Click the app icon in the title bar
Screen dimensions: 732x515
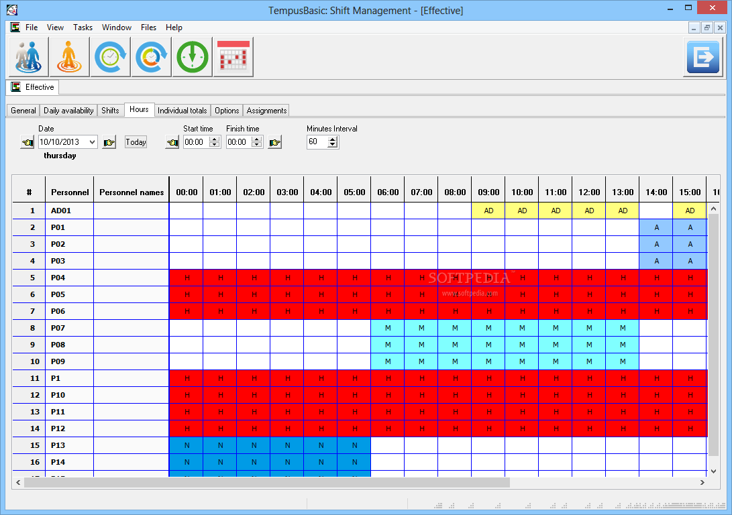(11, 9)
